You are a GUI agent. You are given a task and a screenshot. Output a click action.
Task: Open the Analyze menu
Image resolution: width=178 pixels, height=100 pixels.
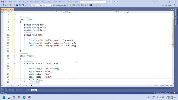pyautogui.click(x=49, y=2)
